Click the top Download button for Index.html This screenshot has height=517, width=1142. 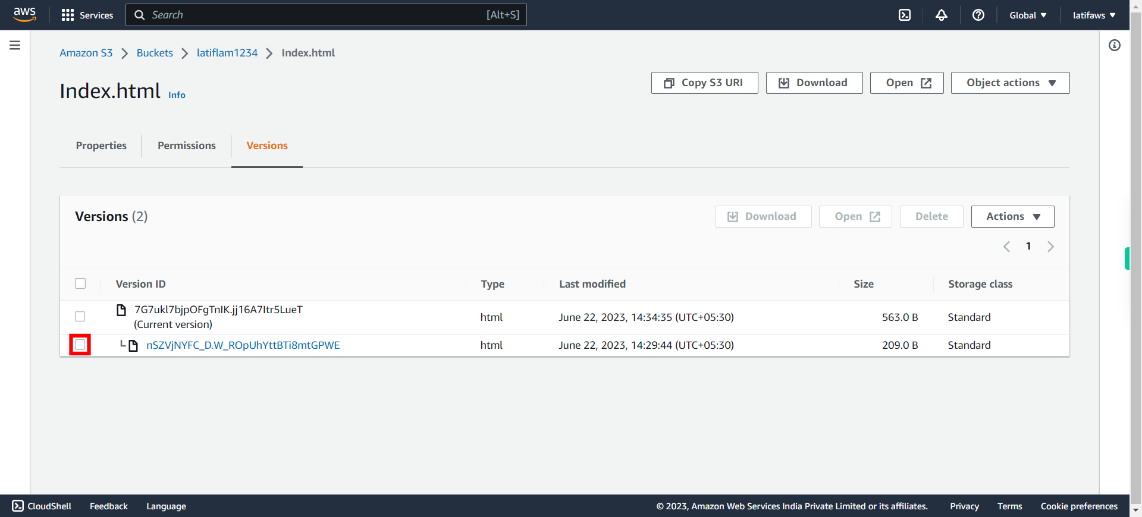[x=814, y=83]
